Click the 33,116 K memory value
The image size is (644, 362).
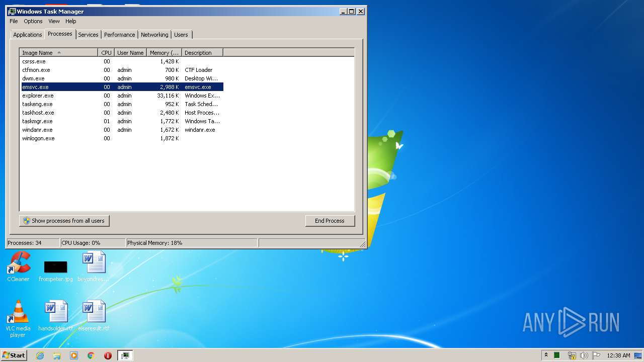pyautogui.click(x=168, y=96)
